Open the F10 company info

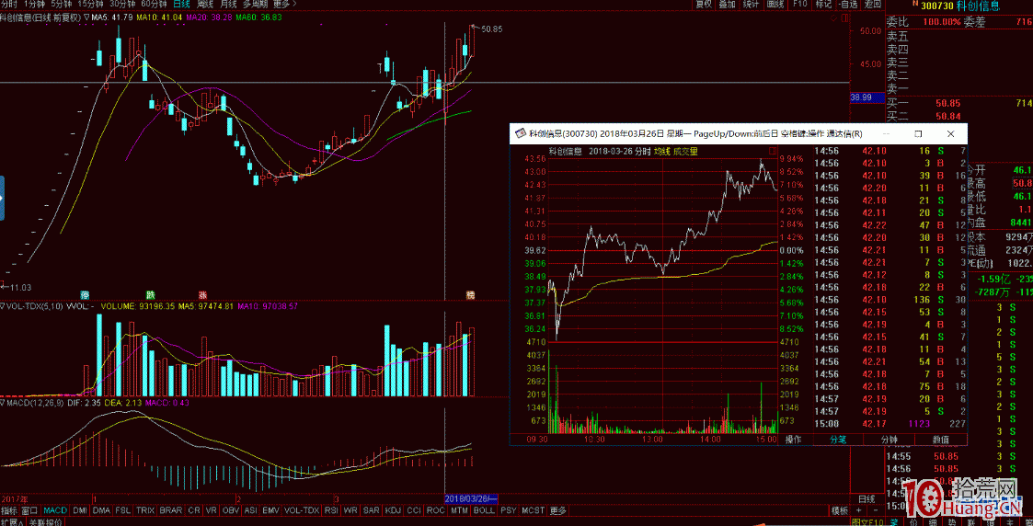pyautogui.click(x=799, y=4)
